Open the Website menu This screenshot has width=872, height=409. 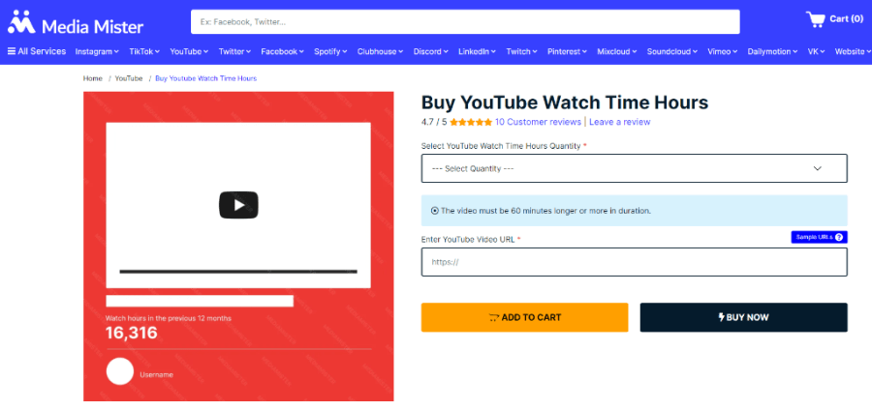852,51
